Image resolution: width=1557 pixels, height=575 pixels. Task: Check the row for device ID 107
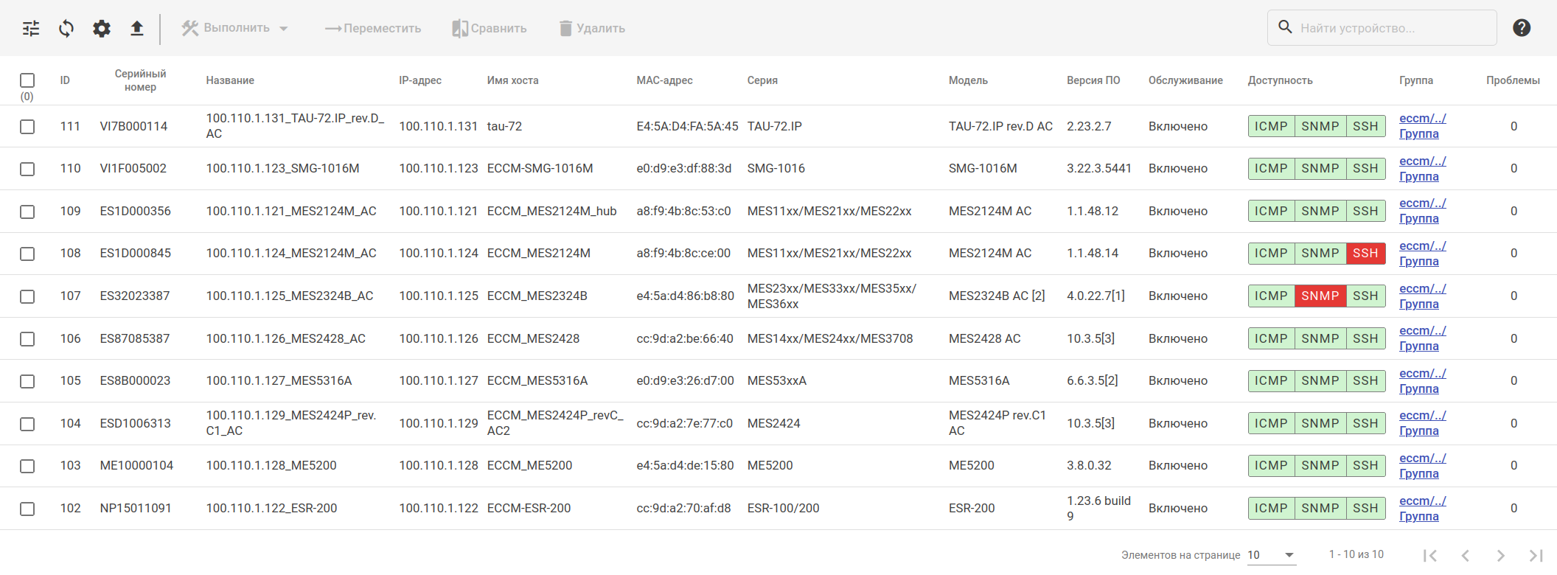click(27, 296)
